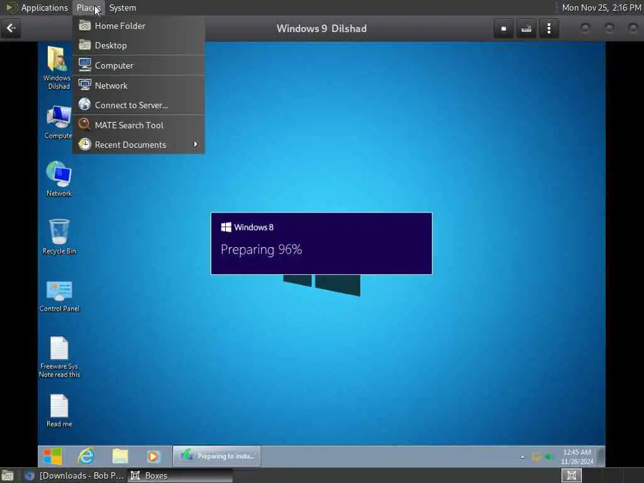Click the workspace switcher icon in bottom panel
Viewport: 644px width, 483px height.
click(571, 475)
